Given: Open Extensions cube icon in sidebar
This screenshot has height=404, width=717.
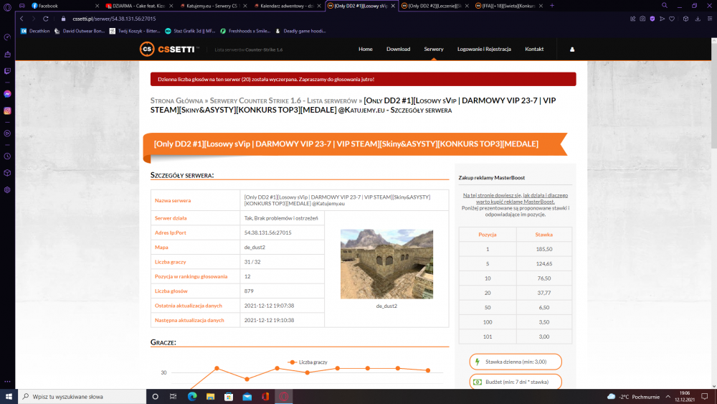Looking at the screenshot, I should point(7,173).
